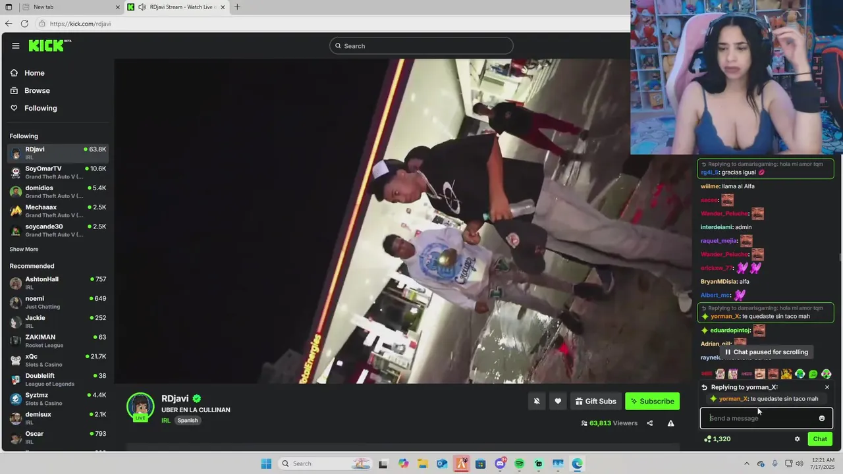This screenshot has width=843, height=474.
Task: Open Microsoft Store from the taskbar
Action: (481, 463)
